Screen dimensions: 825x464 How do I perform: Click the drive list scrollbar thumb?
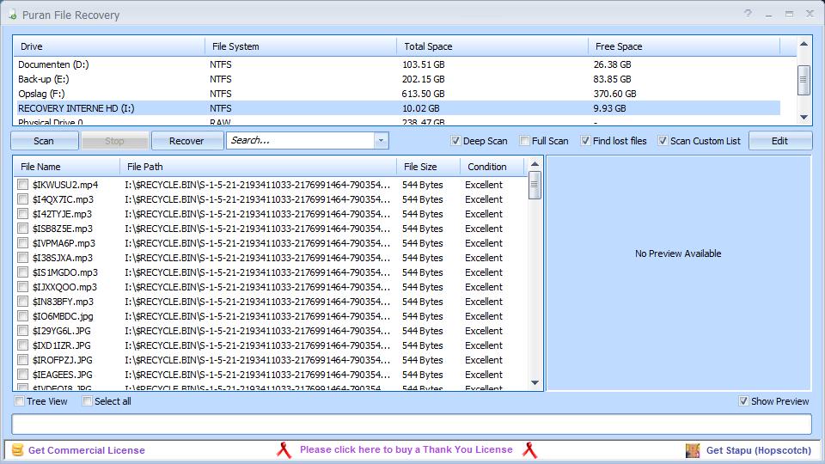804,80
